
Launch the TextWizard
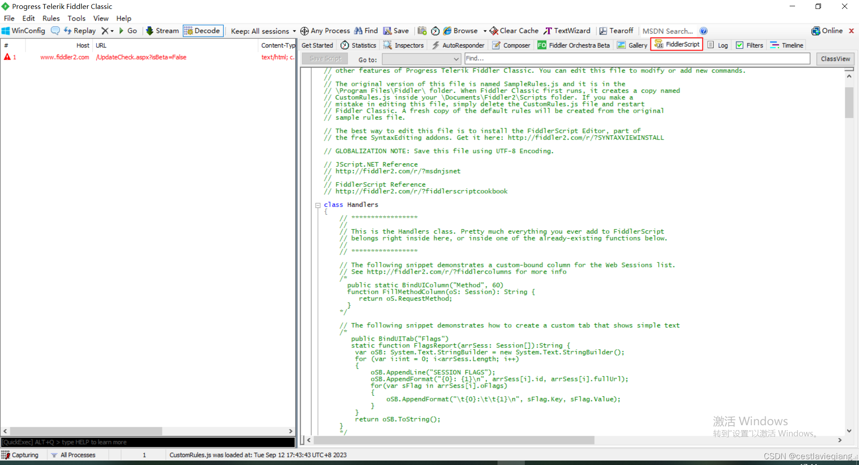(x=567, y=30)
